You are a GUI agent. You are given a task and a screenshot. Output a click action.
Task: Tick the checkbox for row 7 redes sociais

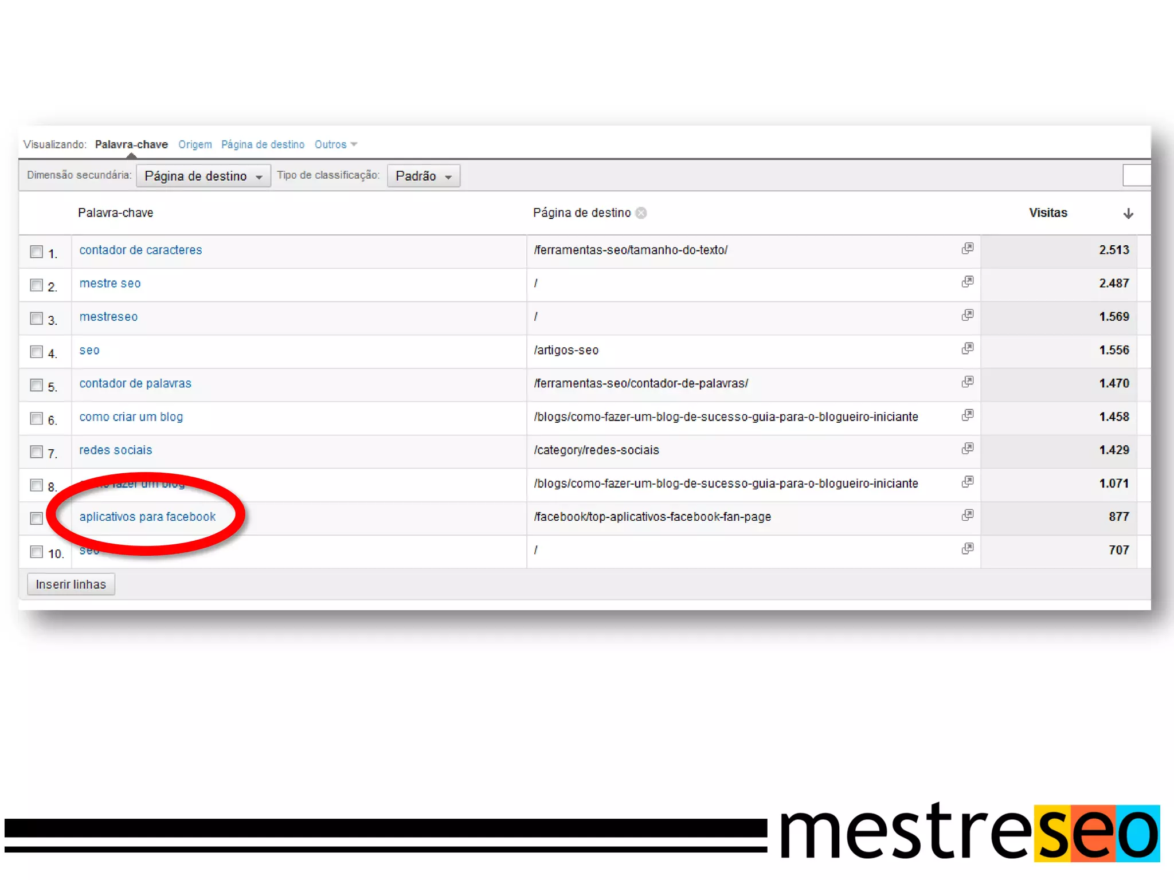pyautogui.click(x=37, y=451)
